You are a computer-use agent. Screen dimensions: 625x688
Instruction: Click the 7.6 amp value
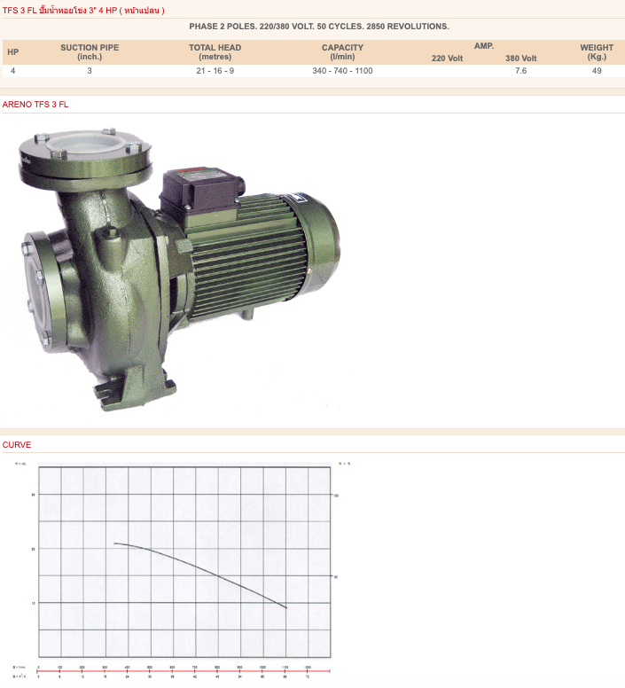coord(520,71)
